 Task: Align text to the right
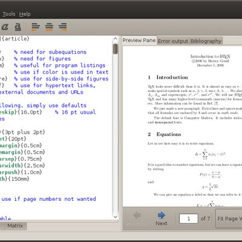(63, 27)
